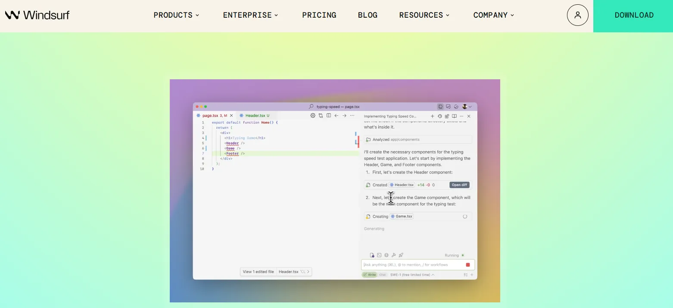The width and height of the screenshot is (673, 308).
Task: Toggle Chat mode in Cascade panel
Action: click(383, 275)
